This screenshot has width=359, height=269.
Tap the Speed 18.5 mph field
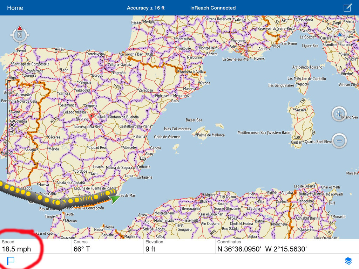(36, 246)
